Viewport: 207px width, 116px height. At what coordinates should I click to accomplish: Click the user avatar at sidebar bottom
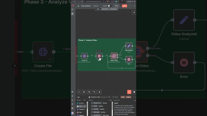pyautogui.click(x=72, y=113)
